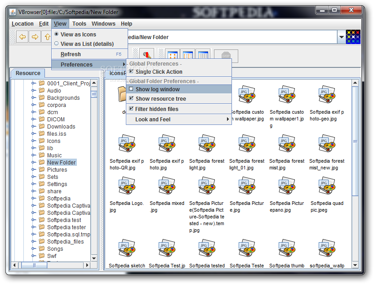Click the magnifier tool toolbar icon

147,54
